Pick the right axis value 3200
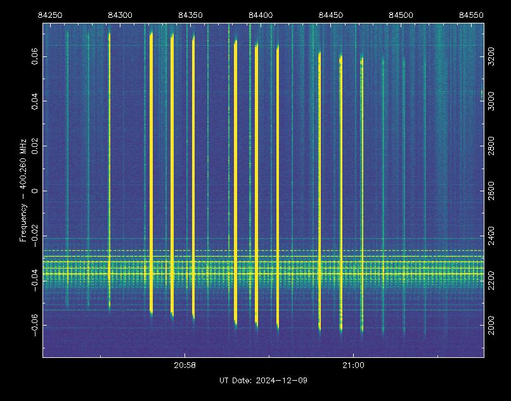 [491, 56]
